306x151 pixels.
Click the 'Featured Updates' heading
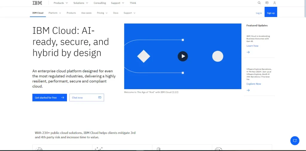257,26
